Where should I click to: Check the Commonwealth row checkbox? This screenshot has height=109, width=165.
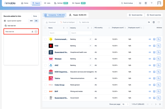[x=45, y=39]
